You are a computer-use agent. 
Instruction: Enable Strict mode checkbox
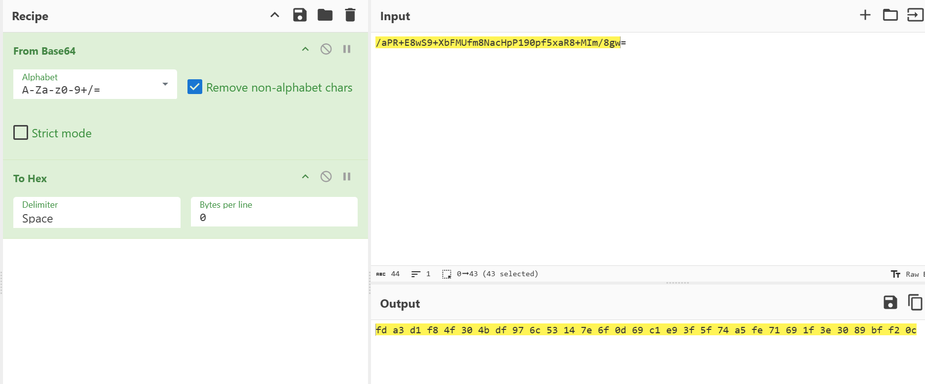coord(21,133)
